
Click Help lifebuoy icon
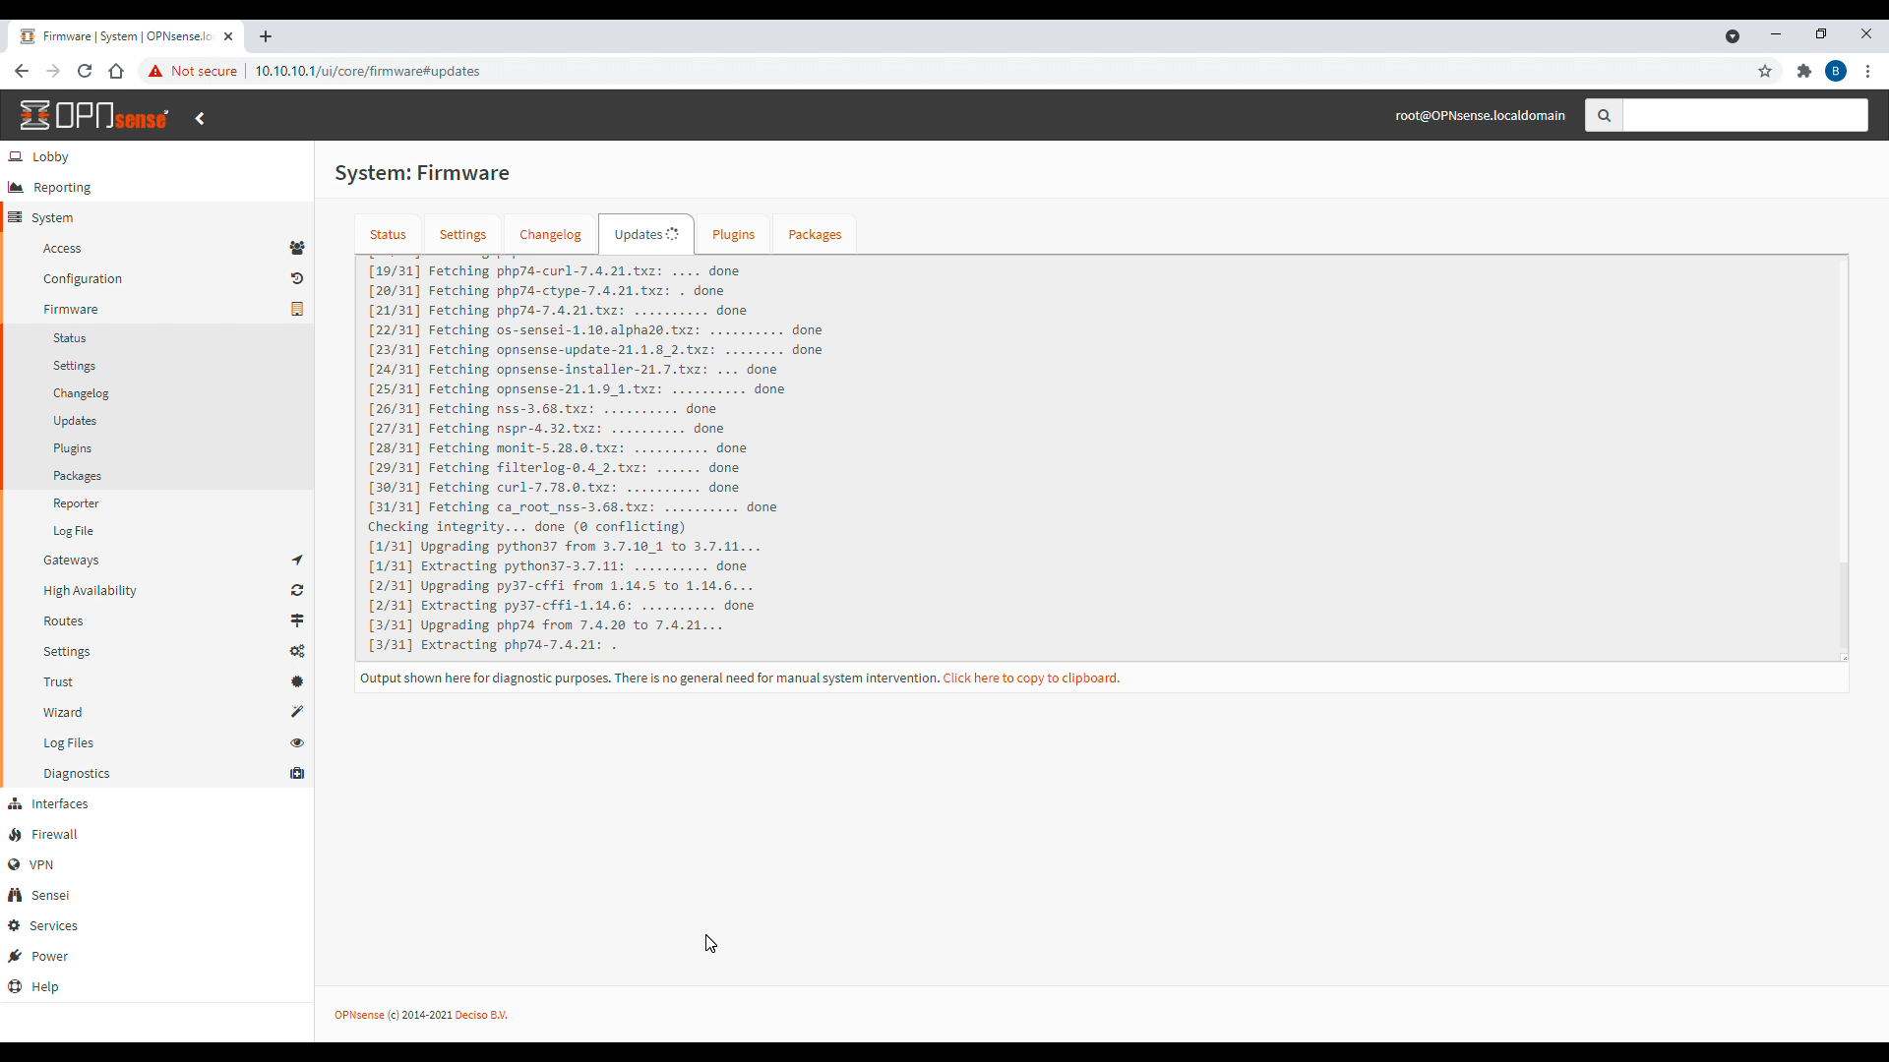coord(15,987)
